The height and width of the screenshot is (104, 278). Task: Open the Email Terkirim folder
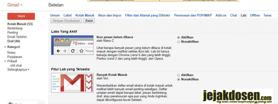tap(17, 37)
